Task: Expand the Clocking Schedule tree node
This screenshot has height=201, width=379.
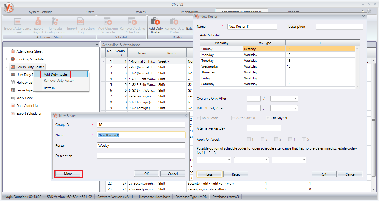Action: (x=7, y=59)
